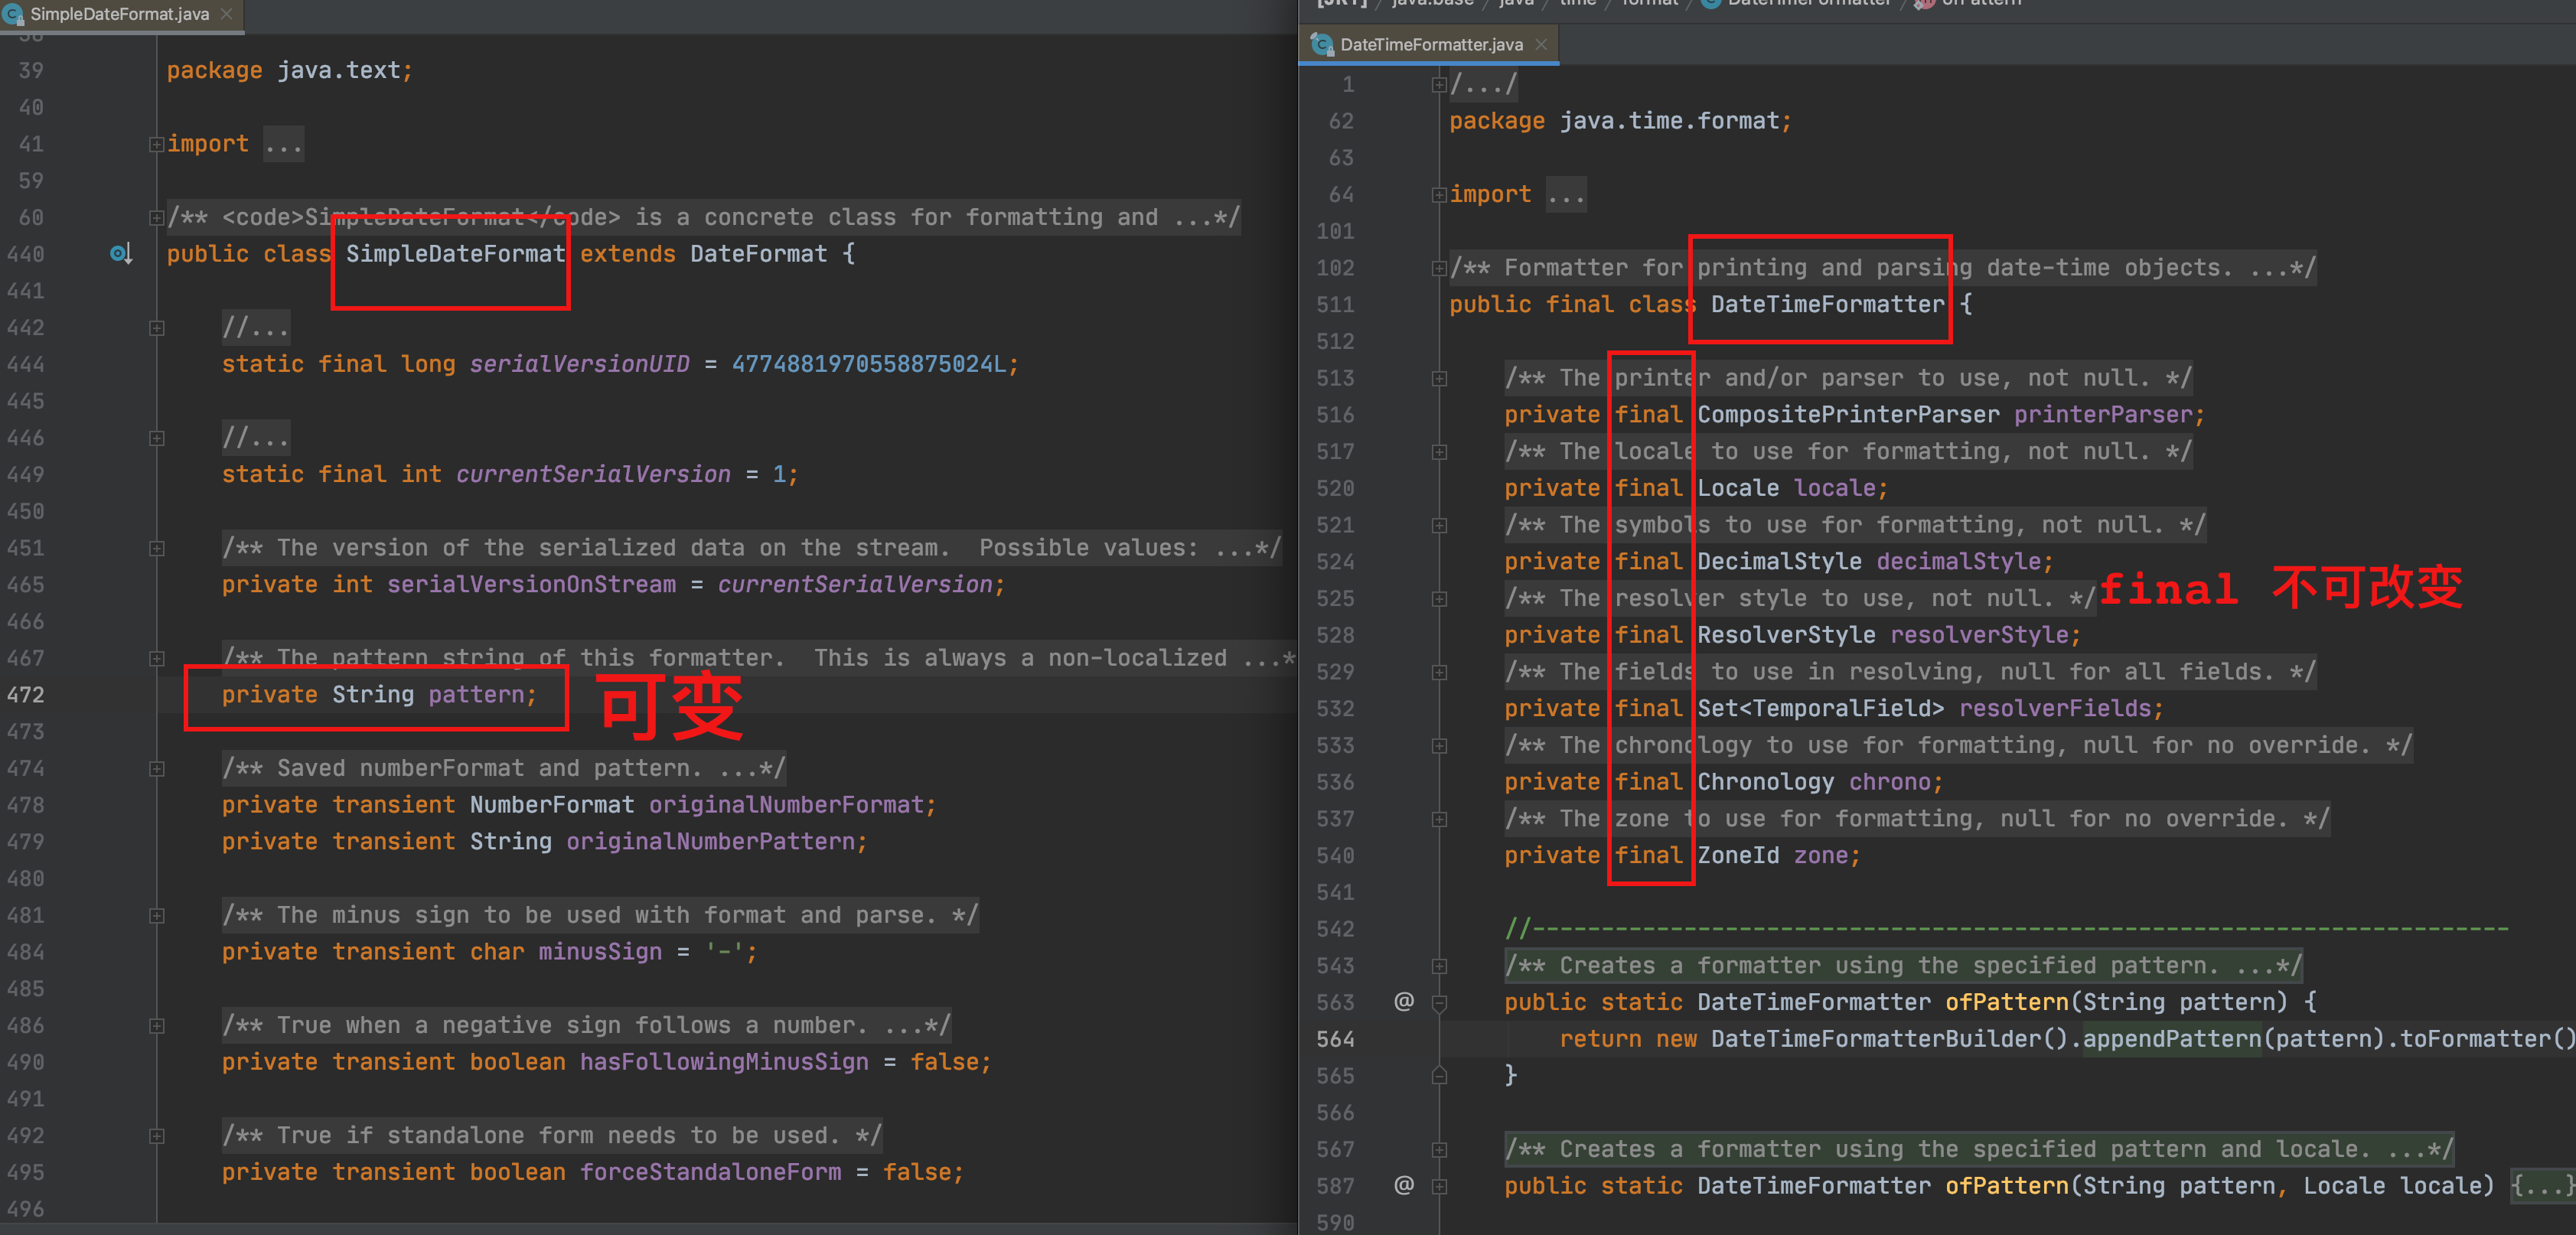
Task: Click the CompositePrinterParser type on line 516
Action: [1848, 415]
